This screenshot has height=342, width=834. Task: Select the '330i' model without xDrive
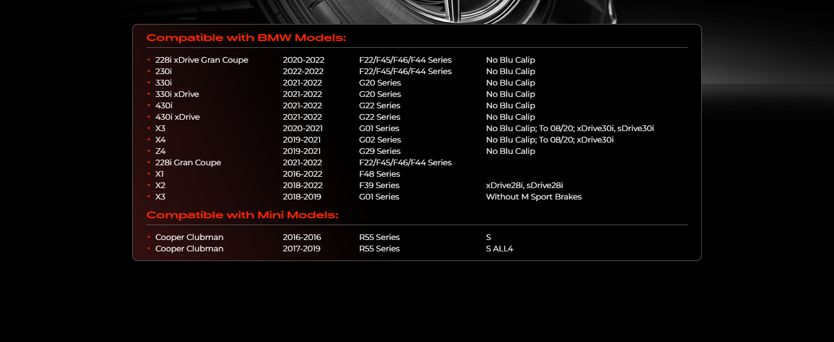(x=163, y=83)
